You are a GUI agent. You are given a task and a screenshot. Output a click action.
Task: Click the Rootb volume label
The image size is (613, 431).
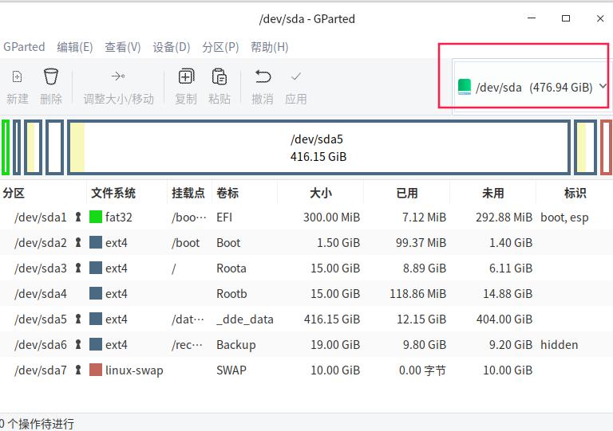point(231,293)
